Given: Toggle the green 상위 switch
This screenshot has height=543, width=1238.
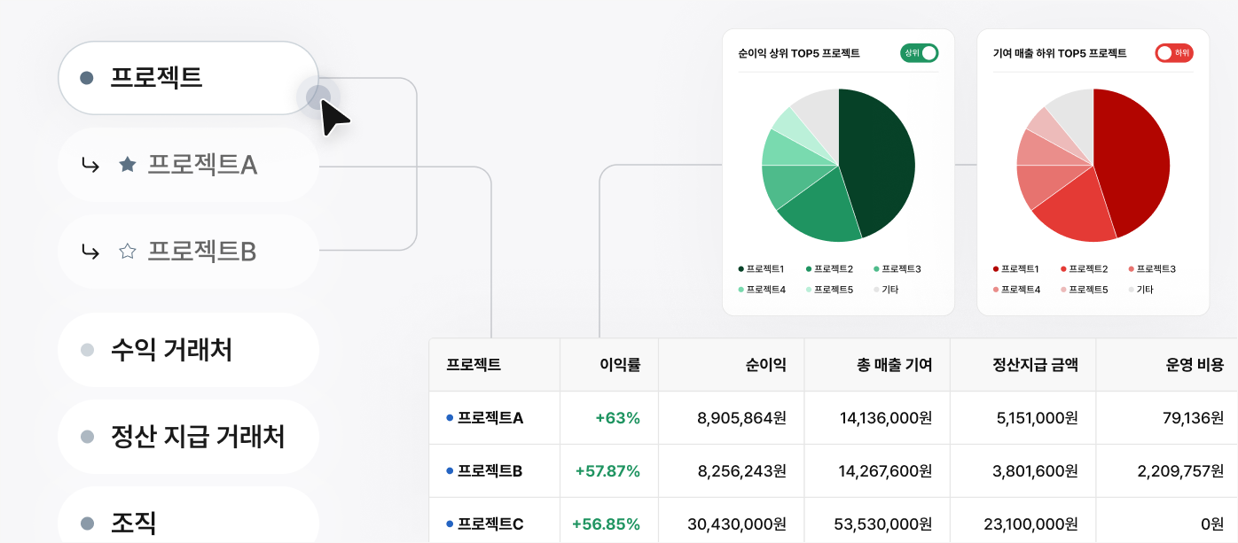Looking at the screenshot, I should (x=919, y=53).
